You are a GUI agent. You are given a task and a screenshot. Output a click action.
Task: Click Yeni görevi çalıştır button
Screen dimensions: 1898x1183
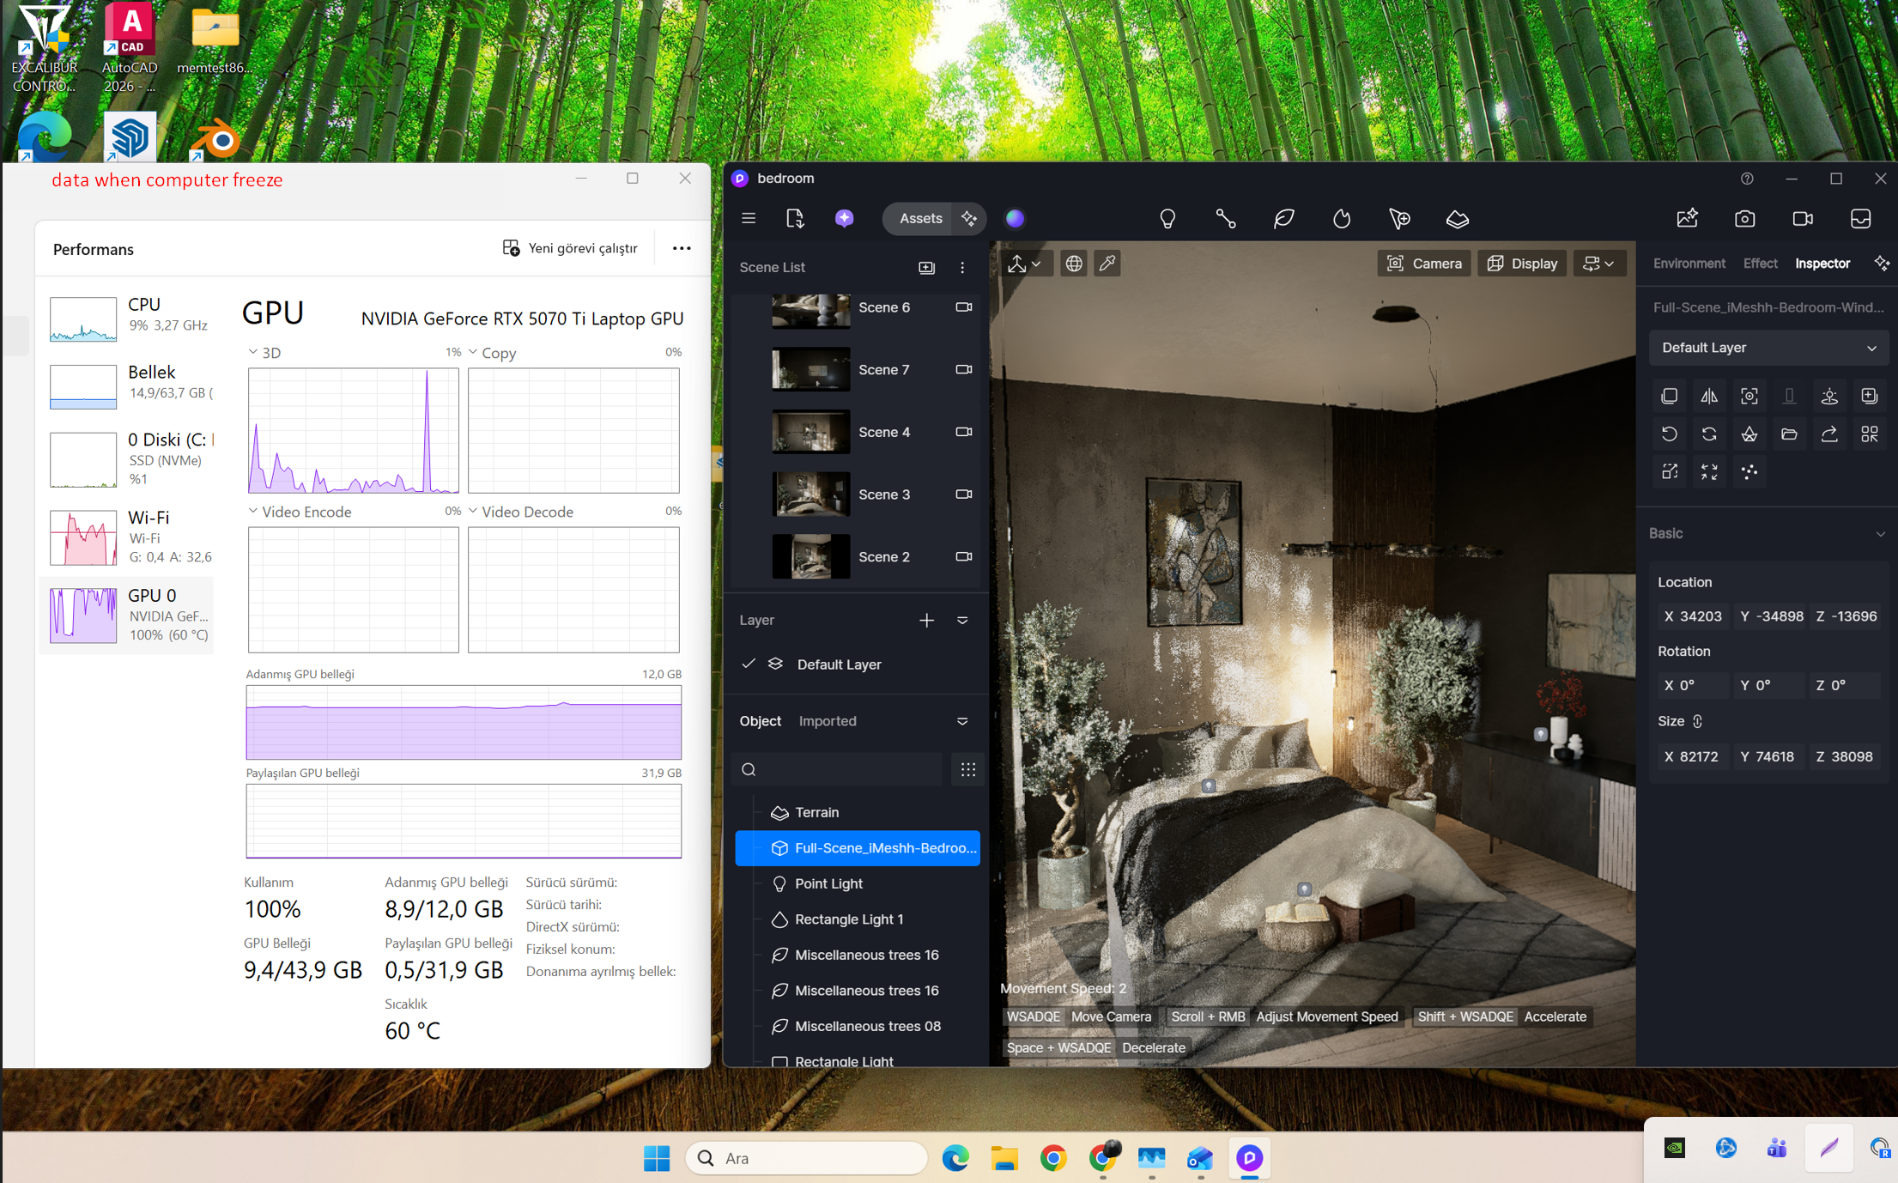click(570, 248)
